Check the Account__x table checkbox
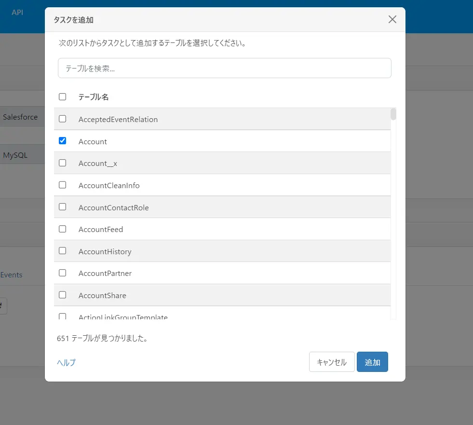 pos(63,163)
